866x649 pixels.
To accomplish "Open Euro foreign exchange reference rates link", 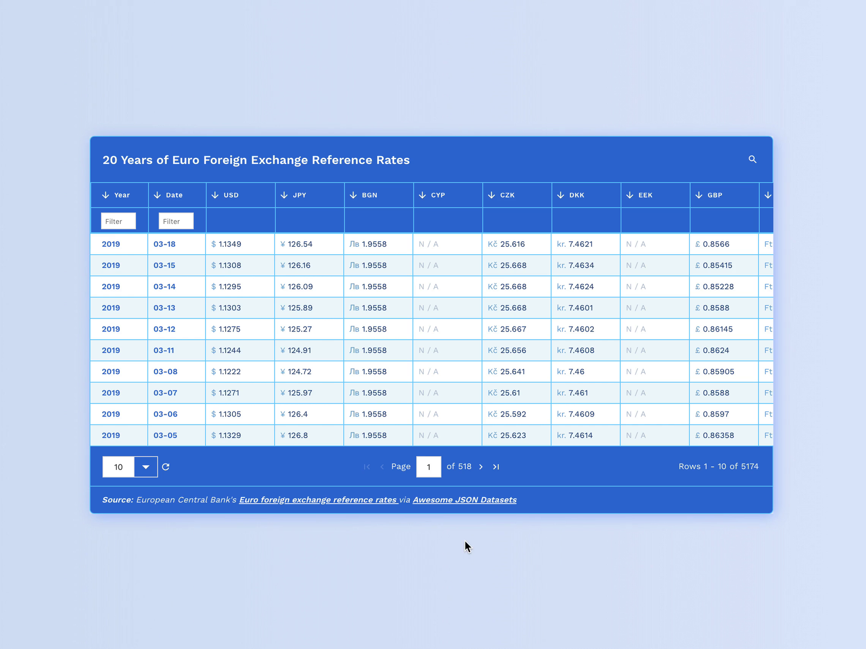I will click(x=318, y=500).
